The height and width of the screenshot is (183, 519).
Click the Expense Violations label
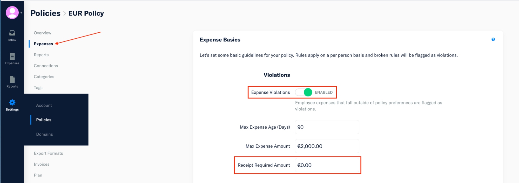pos(271,92)
